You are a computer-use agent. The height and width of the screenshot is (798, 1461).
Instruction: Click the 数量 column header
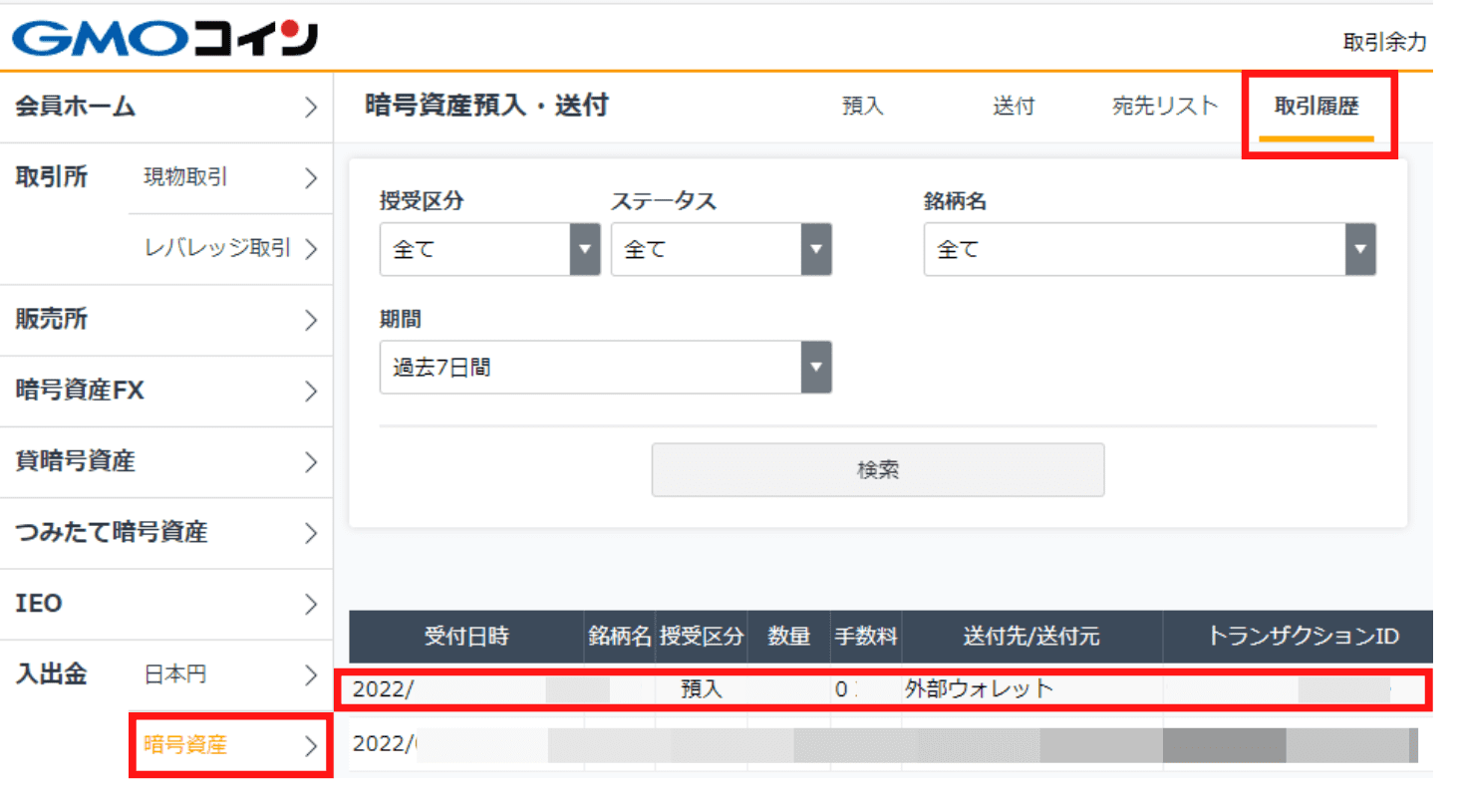[788, 637]
